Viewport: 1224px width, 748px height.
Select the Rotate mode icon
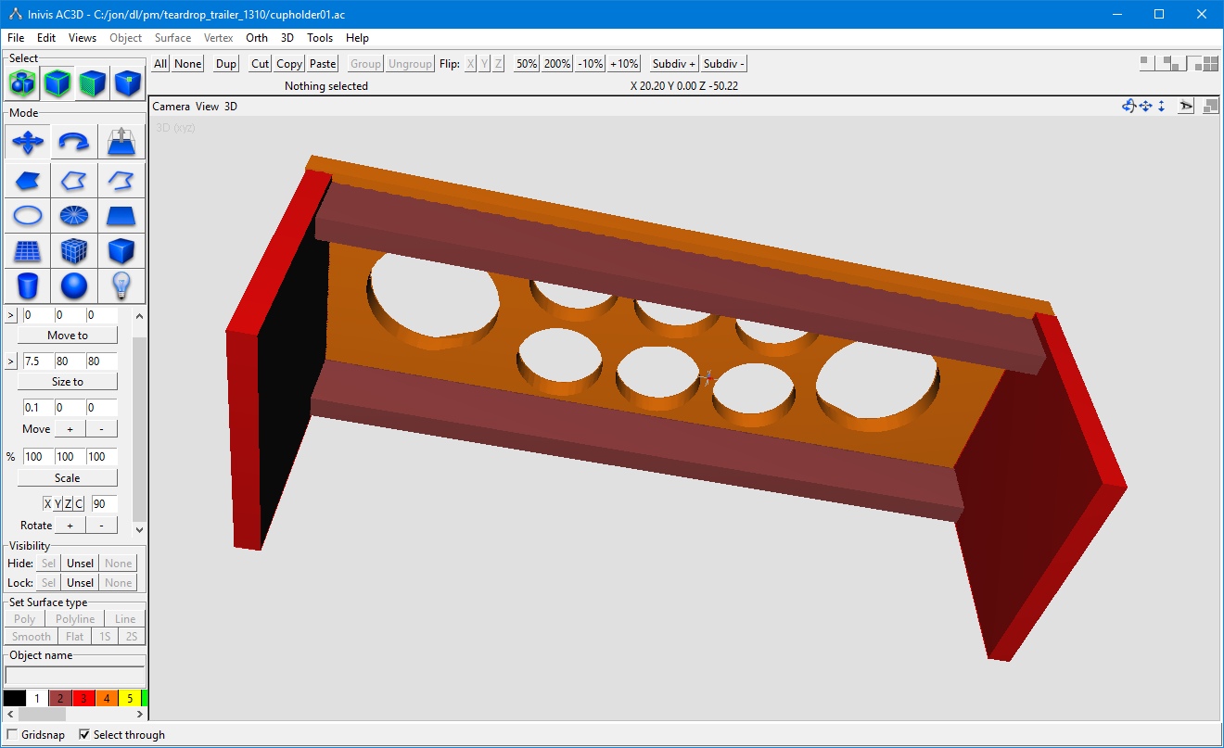74,142
